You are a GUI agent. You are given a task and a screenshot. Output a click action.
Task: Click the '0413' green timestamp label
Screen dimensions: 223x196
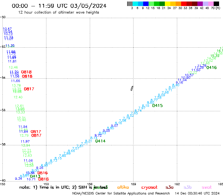[x=35, y=176]
